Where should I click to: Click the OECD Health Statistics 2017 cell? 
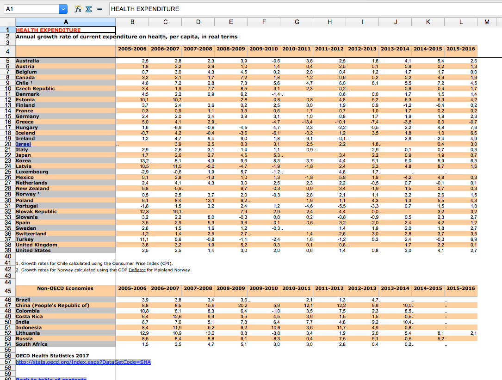pos(52,356)
